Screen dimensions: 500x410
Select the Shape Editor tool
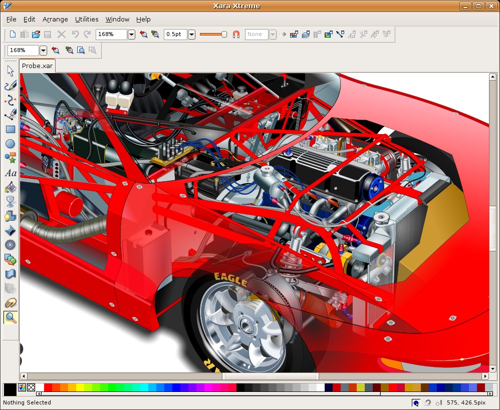coord(10,100)
